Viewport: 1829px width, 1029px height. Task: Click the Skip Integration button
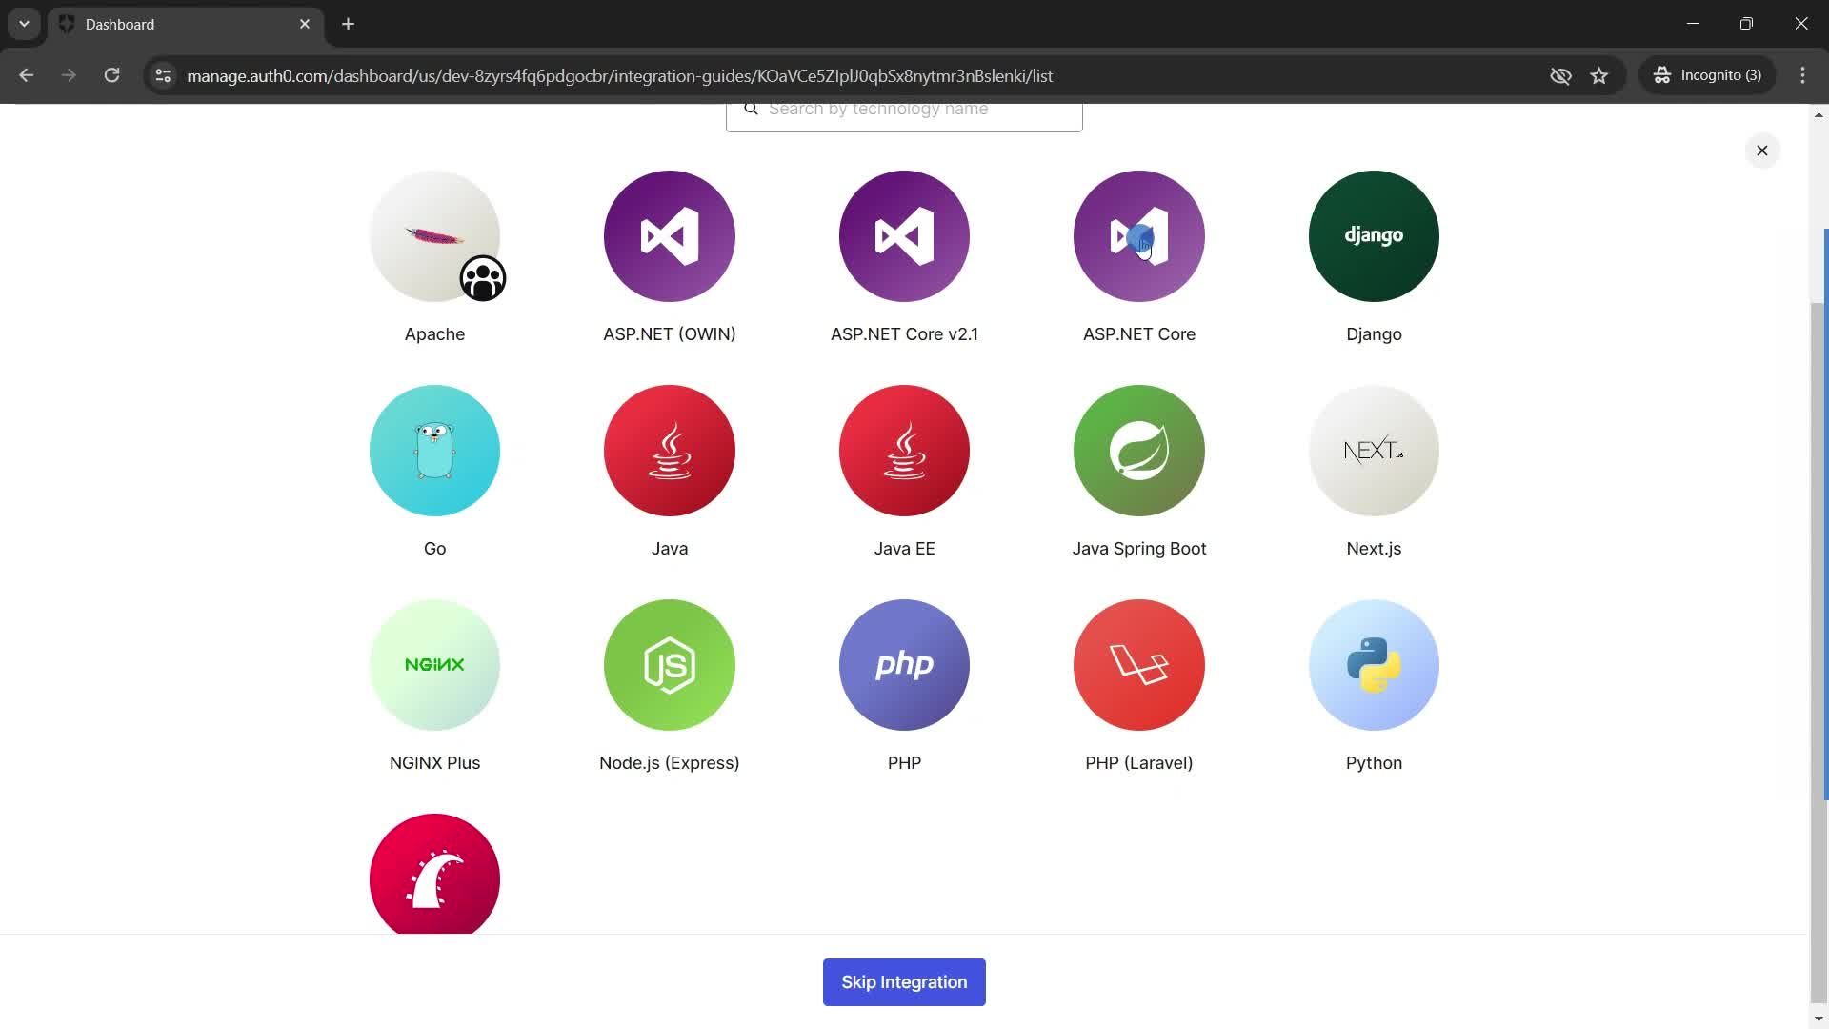(904, 982)
